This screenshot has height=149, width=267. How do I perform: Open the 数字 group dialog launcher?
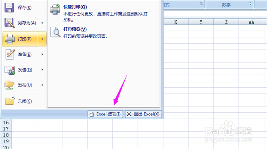[250, 4]
